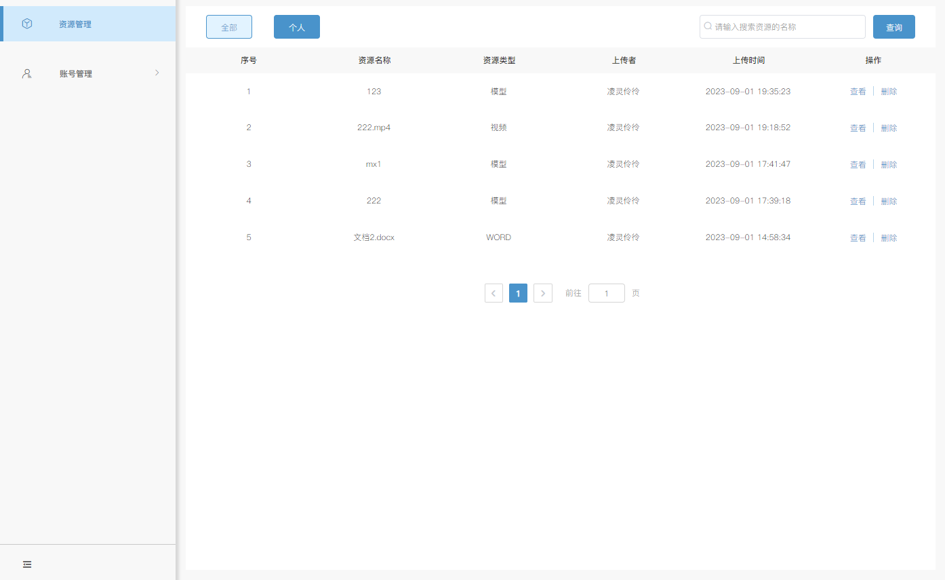Delete mx1 resource via 删除

(x=889, y=165)
